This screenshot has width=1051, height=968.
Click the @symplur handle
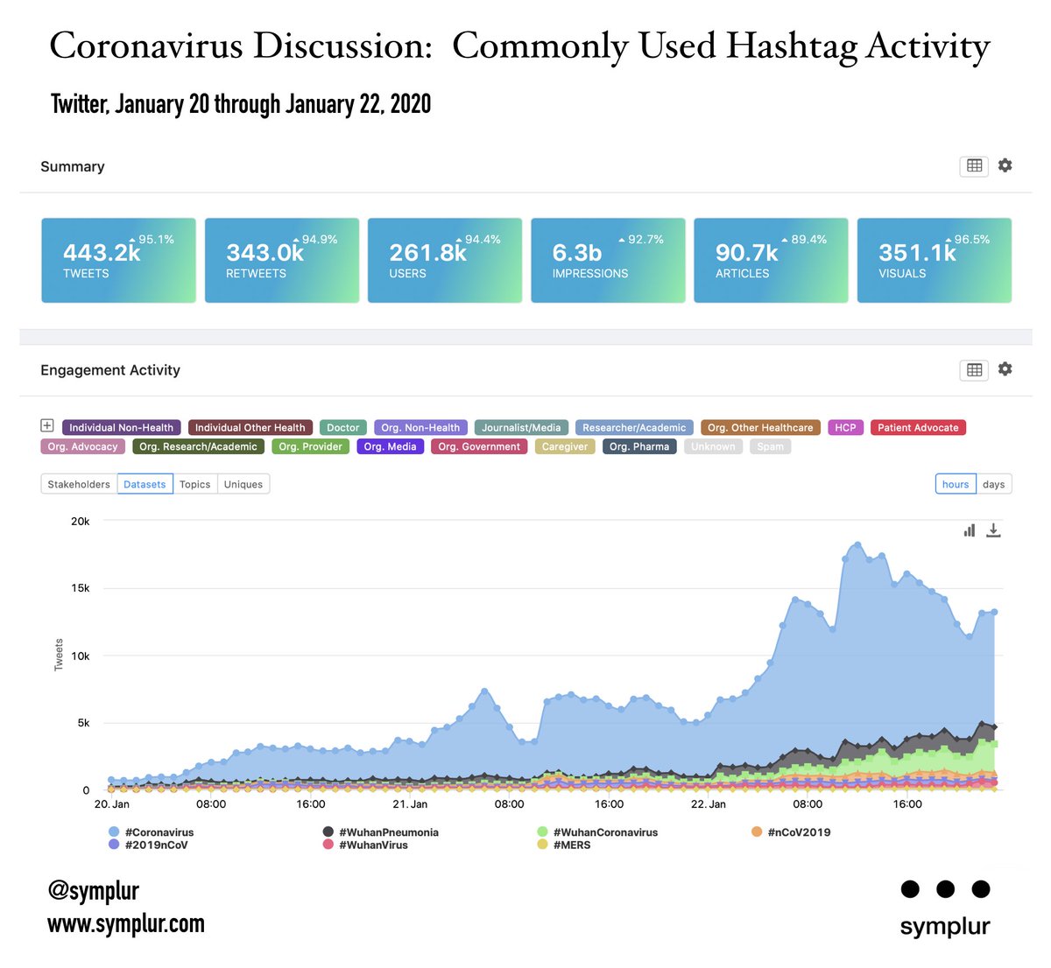click(94, 891)
